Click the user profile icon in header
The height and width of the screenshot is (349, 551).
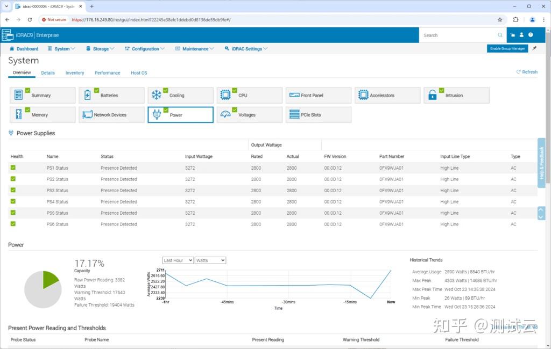(x=521, y=35)
